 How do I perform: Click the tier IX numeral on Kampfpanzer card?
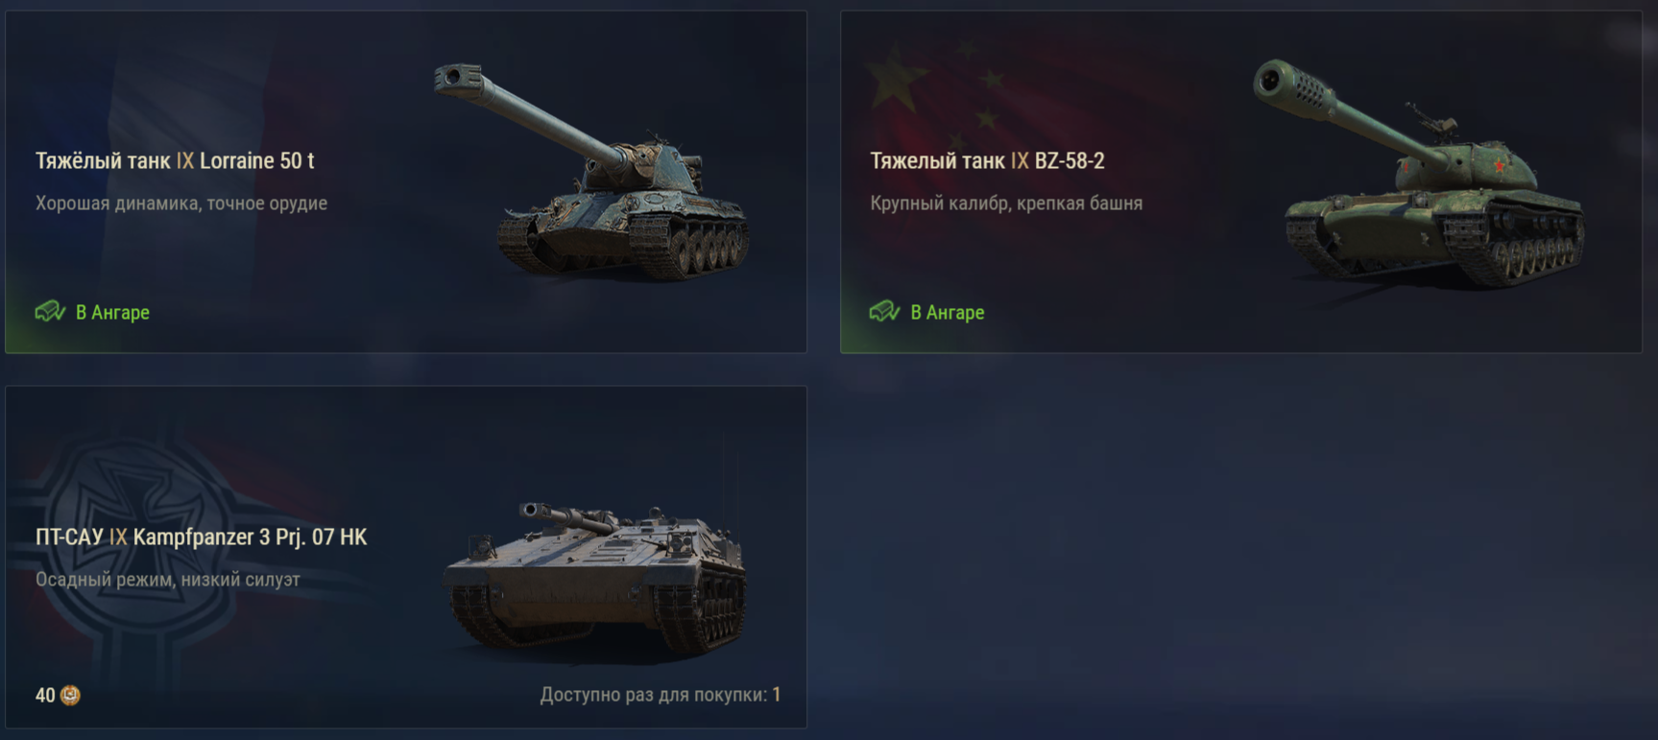118,537
